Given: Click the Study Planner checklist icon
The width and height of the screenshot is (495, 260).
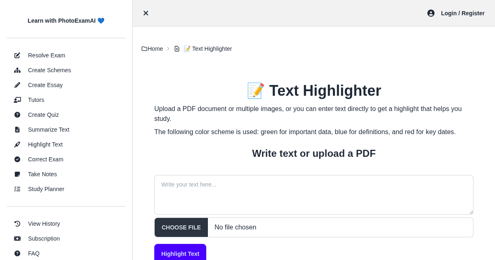Looking at the screenshot, I should [17, 189].
